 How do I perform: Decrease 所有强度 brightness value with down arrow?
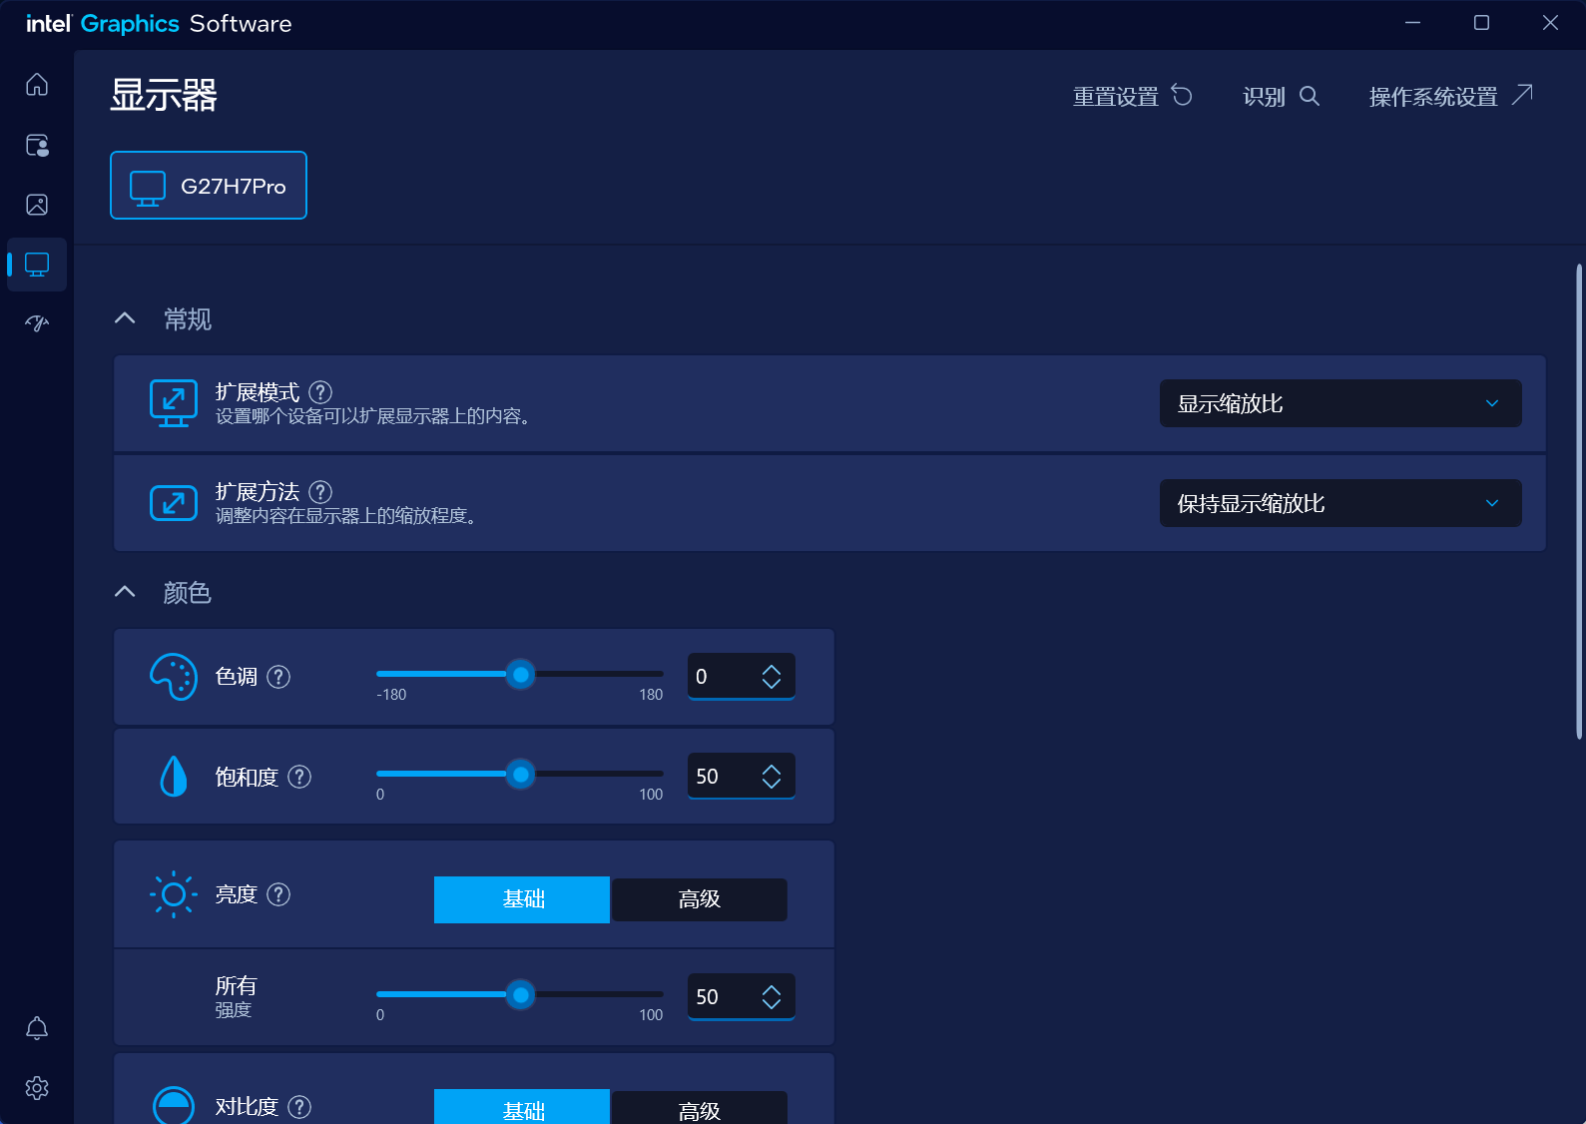pyautogui.click(x=772, y=1004)
